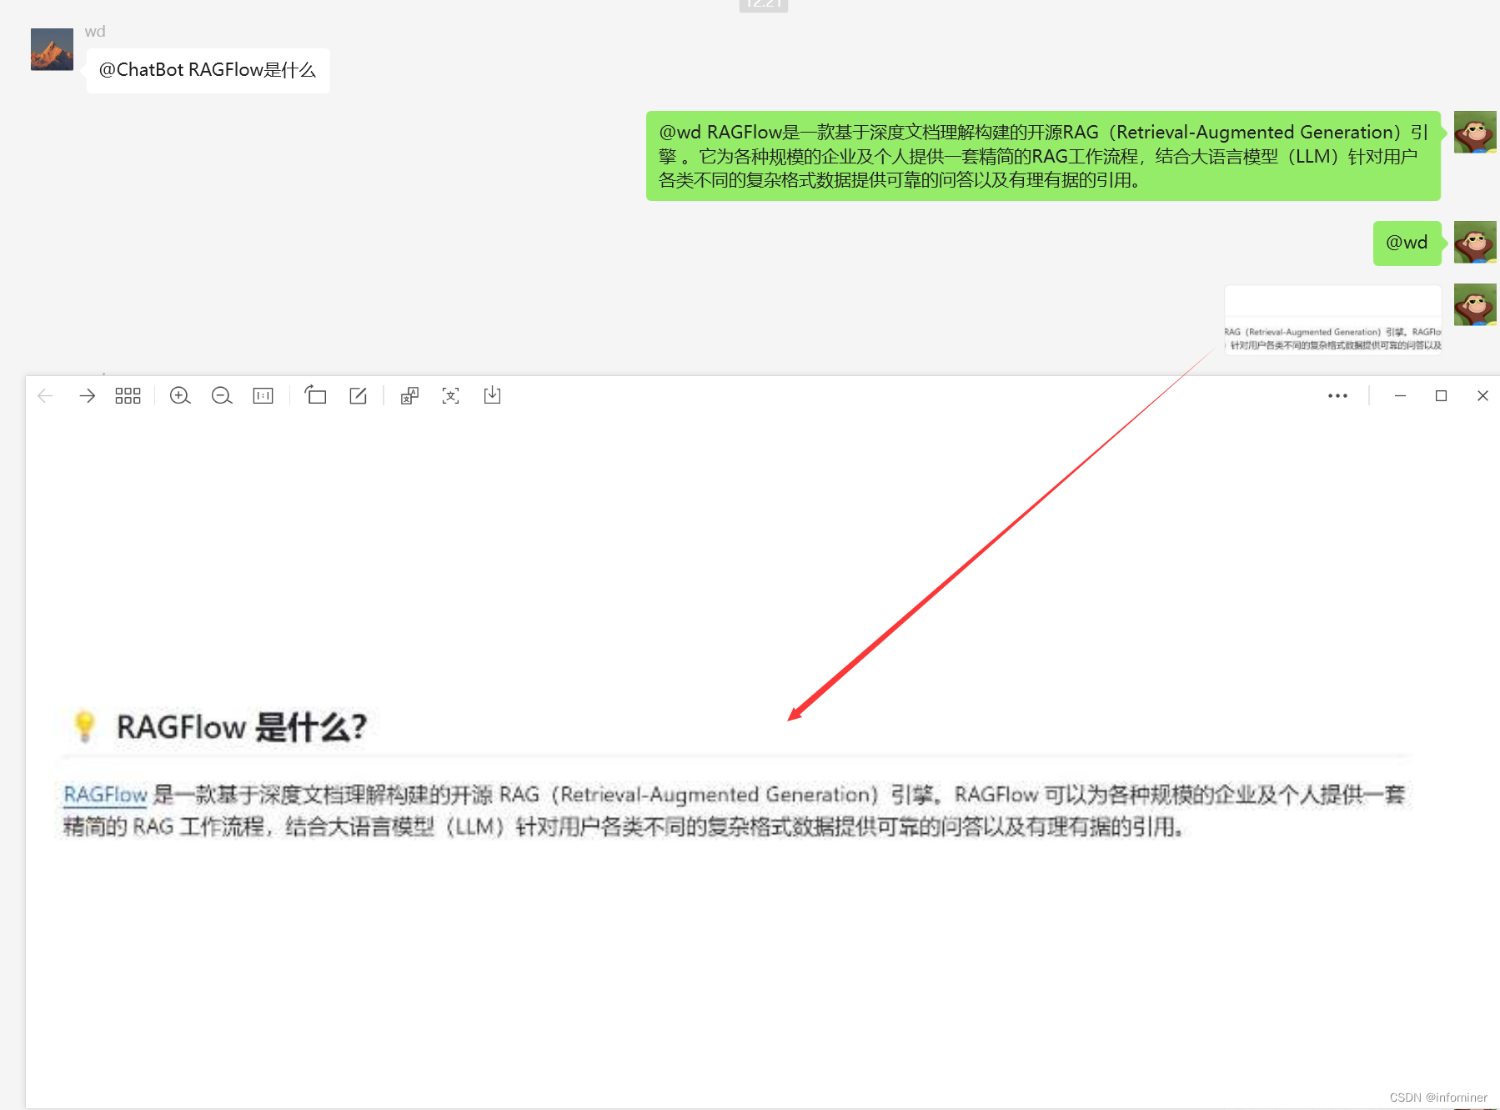Viewport: 1500px width, 1110px height.
Task: Click the 'RAGFlow 是什么?' heading in image
Action: click(x=242, y=727)
